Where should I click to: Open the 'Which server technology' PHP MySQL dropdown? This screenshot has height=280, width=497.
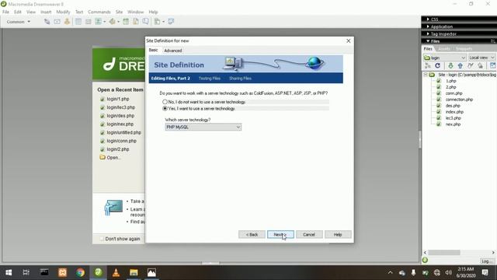pos(203,127)
